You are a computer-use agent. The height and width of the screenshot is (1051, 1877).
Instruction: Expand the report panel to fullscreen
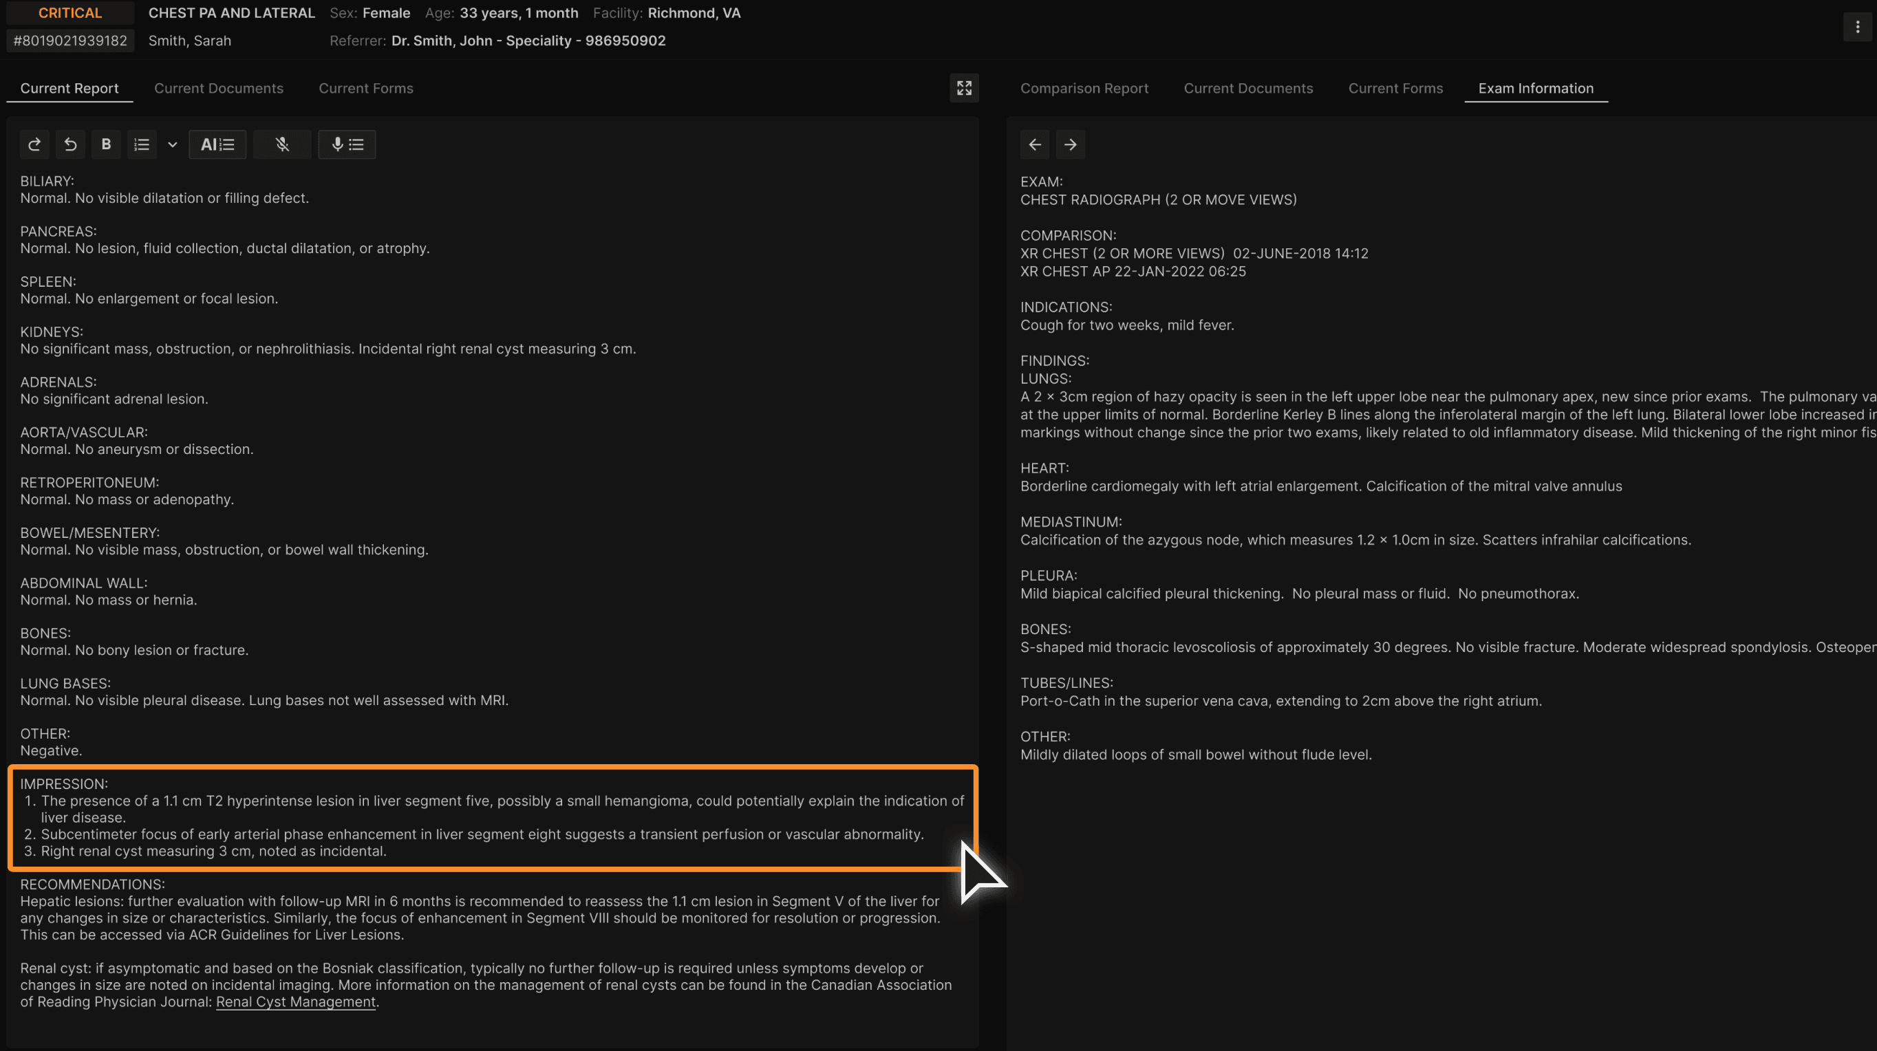(963, 88)
